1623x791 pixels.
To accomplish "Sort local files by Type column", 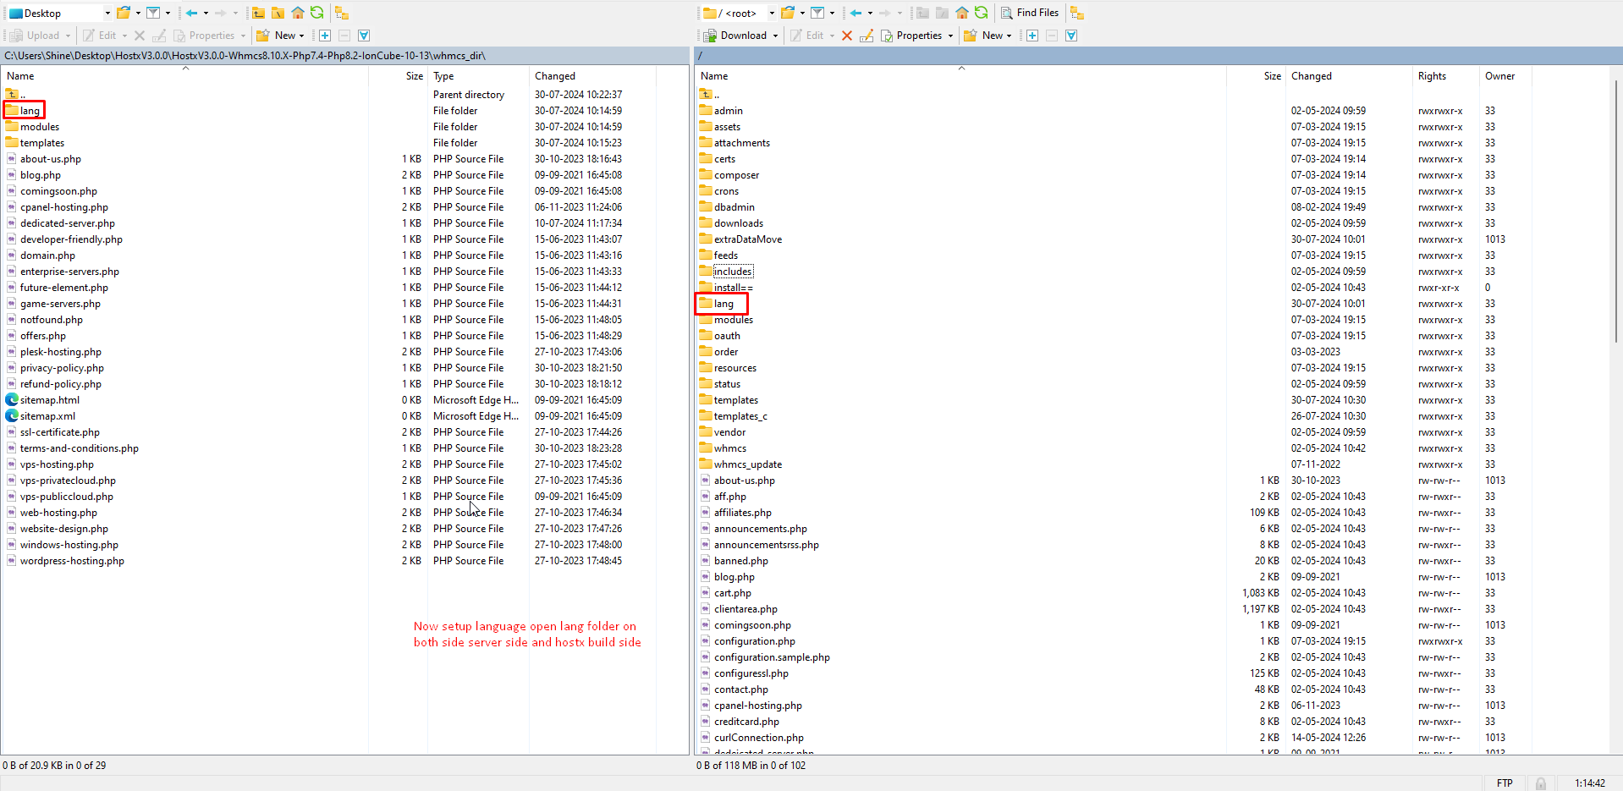I will pos(443,76).
